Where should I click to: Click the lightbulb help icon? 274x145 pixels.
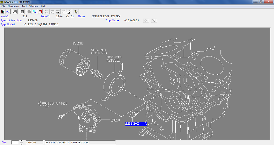coord(76,12)
